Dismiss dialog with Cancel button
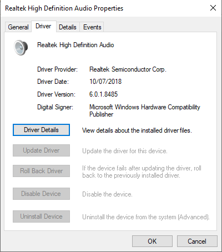Screen dimensions: 222x252 (197, 241)
